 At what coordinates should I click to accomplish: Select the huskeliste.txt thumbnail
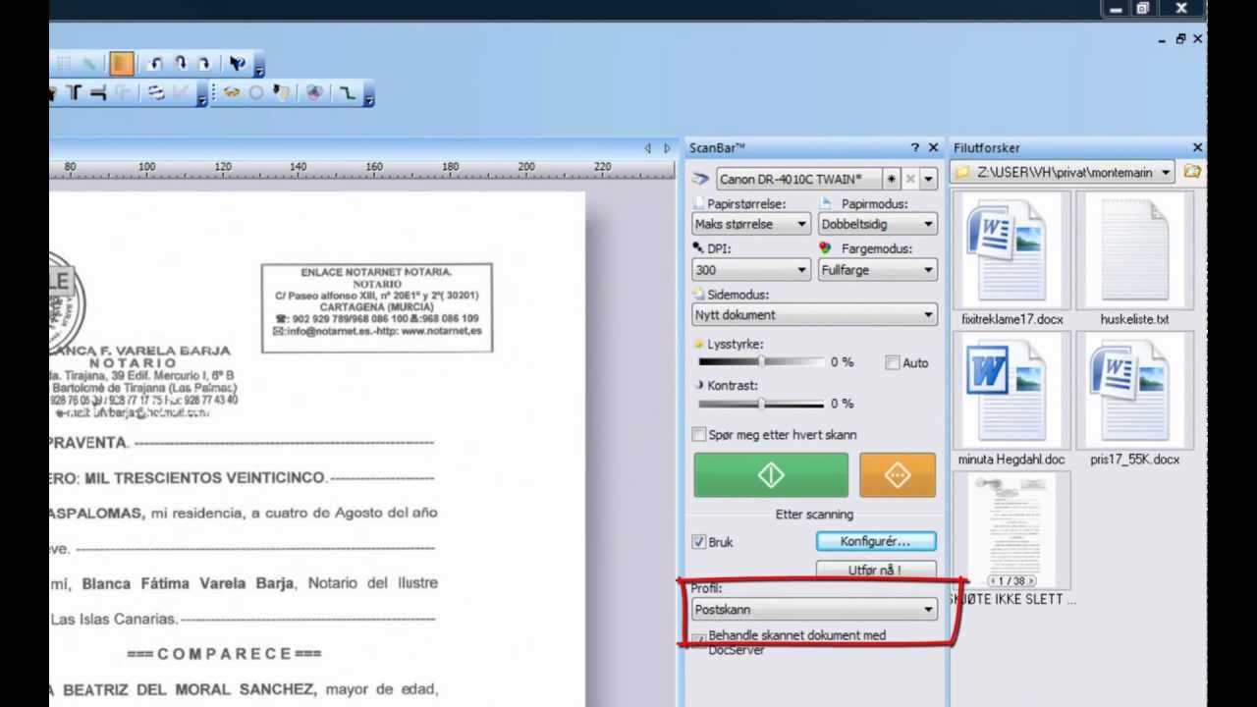pos(1134,250)
